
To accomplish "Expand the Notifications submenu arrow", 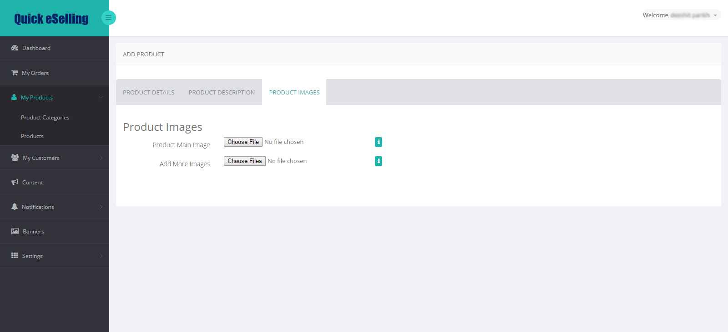I will 101,207.
